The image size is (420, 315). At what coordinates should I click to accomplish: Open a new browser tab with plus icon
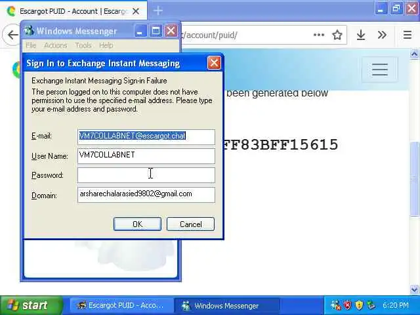pos(158,10)
